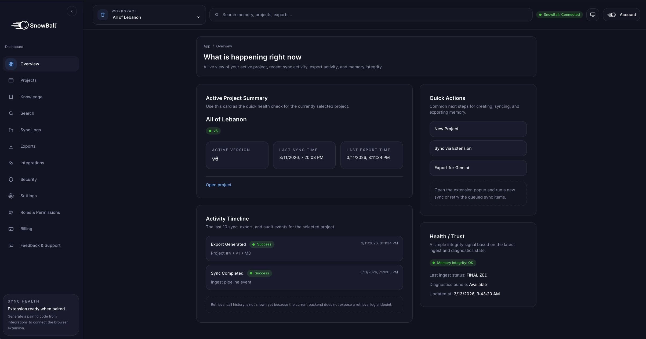Focus the Search memory, projects, exports field
This screenshot has height=339, width=646.
coord(371,15)
